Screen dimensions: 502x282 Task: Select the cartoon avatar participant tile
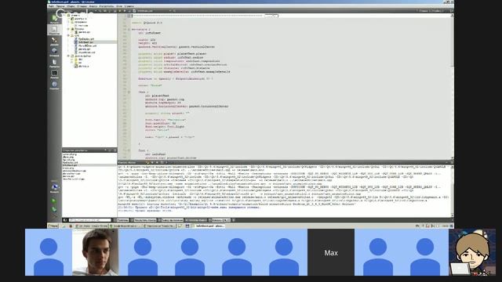click(x=472, y=252)
